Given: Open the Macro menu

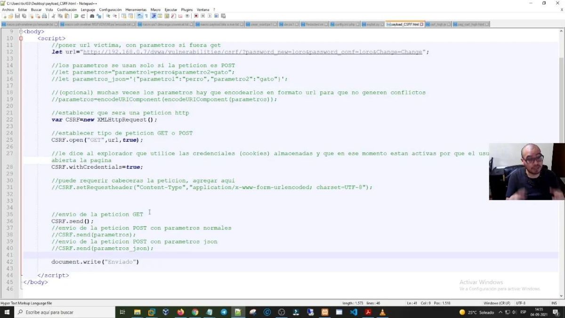Looking at the screenshot, I should tap(155, 9).
